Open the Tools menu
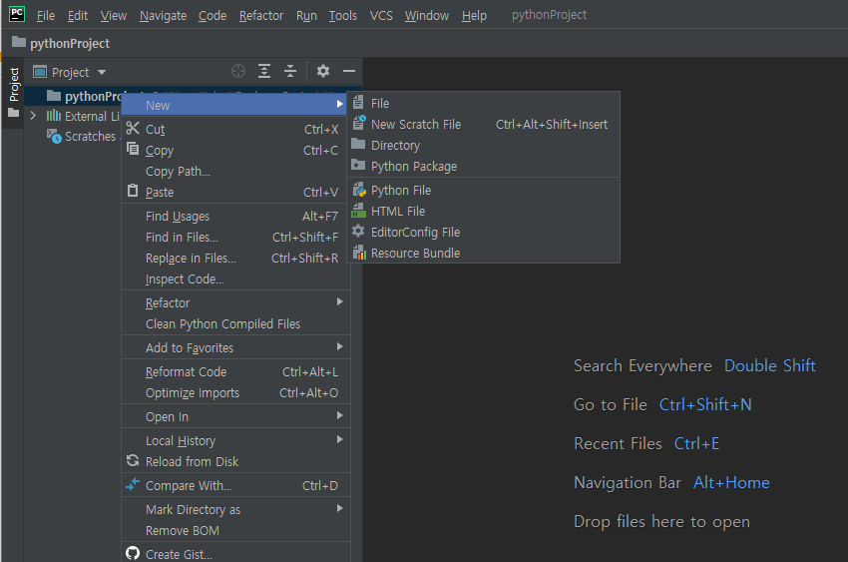Viewport: 848px width, 562px height. (x=343, y=16)
